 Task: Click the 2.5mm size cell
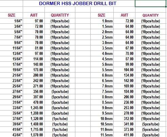click(x=102, y=37)
